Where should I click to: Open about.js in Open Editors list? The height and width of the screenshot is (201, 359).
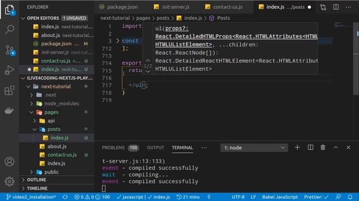57,35
